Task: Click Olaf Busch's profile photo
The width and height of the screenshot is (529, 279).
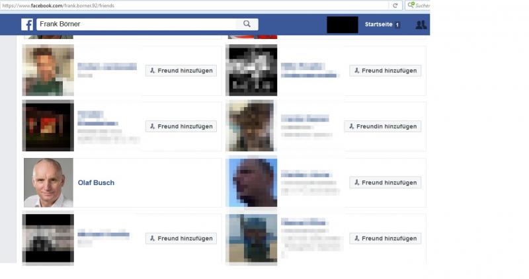Action: [48, 182]
